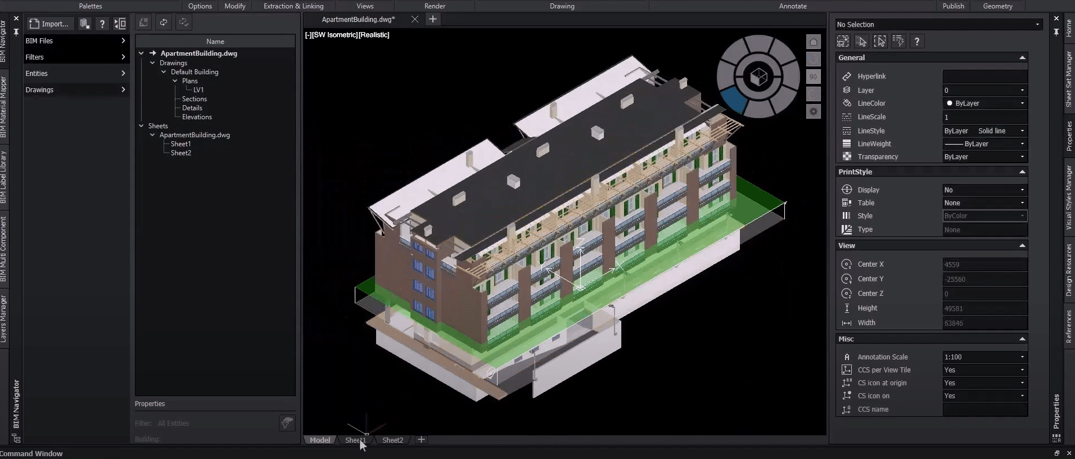
Task: Click the home view icon in the viewport
Action: pos(813,42)
